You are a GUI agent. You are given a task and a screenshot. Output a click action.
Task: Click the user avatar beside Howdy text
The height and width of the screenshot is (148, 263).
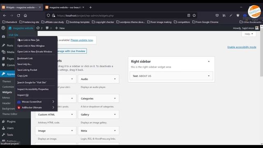[257, 28]
